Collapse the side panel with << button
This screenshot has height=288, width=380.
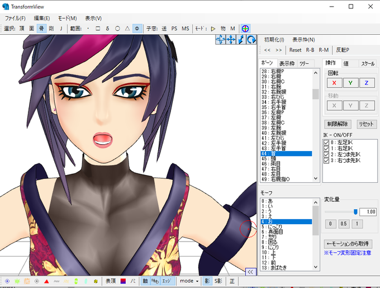[250, 272]
